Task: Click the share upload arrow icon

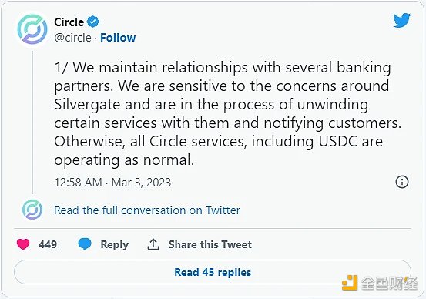Action: tap(153, 244)
